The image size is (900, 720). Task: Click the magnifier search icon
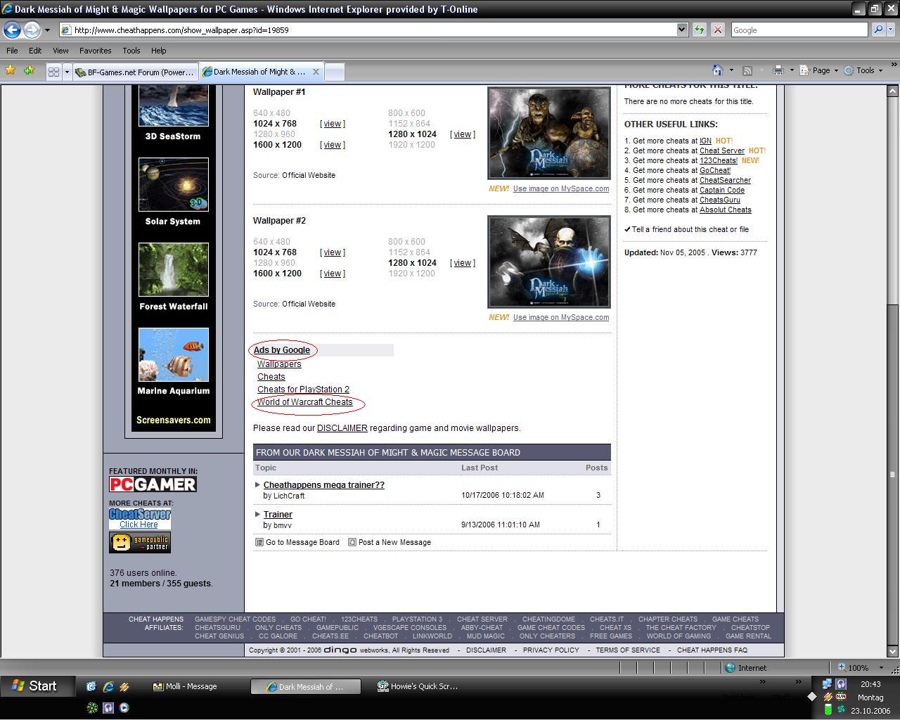[x=877, y=30]
